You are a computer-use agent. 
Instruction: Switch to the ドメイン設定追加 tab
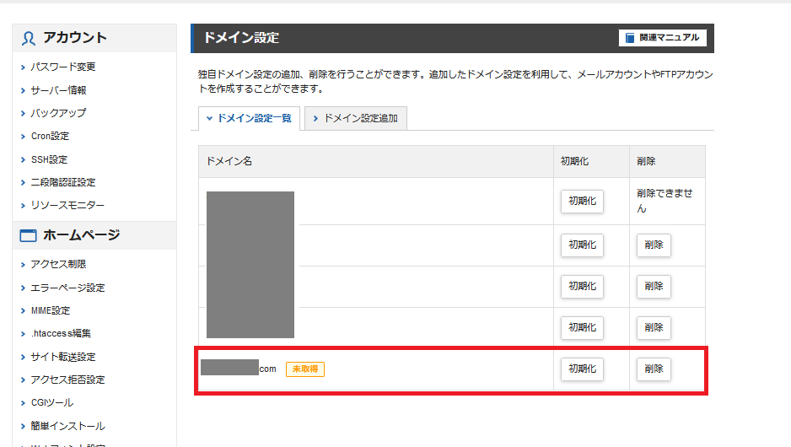click(x=355, y=119)
